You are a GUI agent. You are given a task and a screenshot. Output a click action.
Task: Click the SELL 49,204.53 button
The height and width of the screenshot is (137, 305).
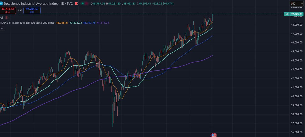(x=8, y=10)
